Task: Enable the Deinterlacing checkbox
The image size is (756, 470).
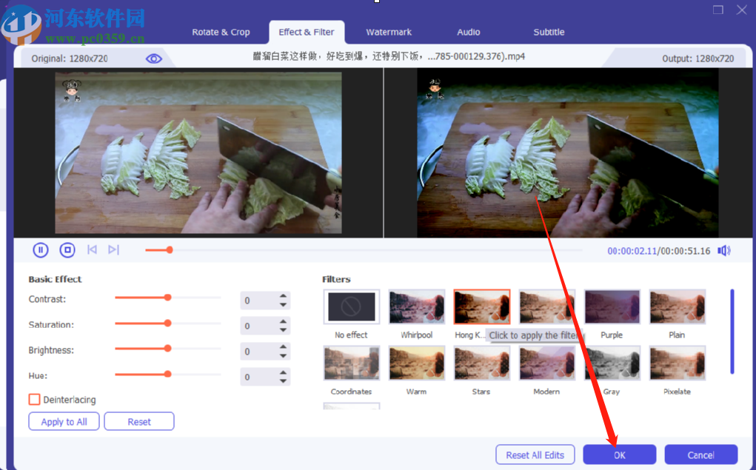Action: [34, 399]
